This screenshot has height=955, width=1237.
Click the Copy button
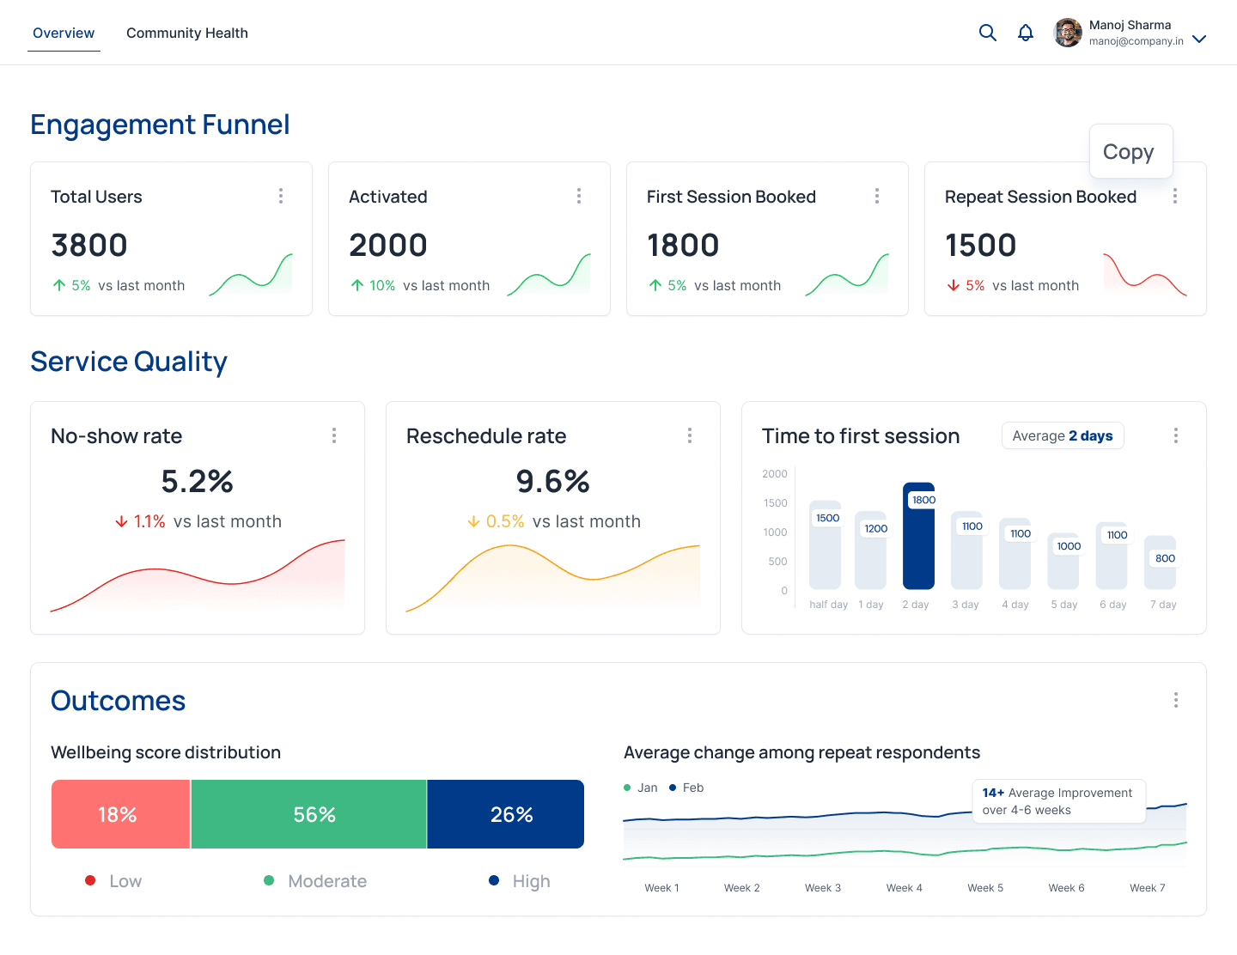[x=1131, y=151]
